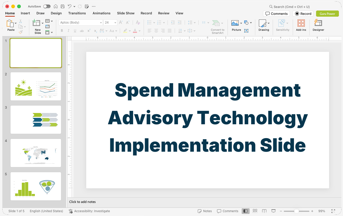Screen dimensions: 343x216
Task: Click English (United States) language indicator
Action: [46, 211]
